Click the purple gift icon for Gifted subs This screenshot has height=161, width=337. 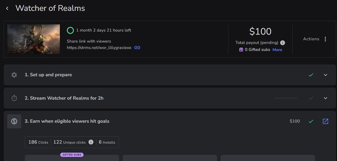click(x=241, y=49)
